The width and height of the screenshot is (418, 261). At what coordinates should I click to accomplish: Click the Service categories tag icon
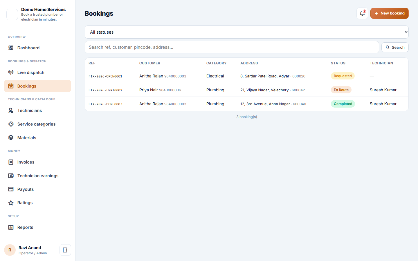tap(11, 124)
